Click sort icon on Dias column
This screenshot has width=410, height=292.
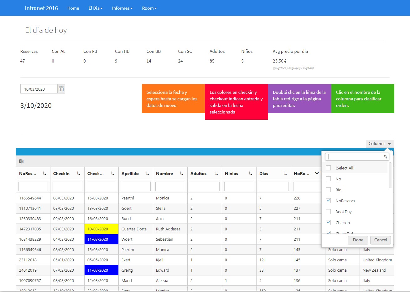(x=285, y=174)
